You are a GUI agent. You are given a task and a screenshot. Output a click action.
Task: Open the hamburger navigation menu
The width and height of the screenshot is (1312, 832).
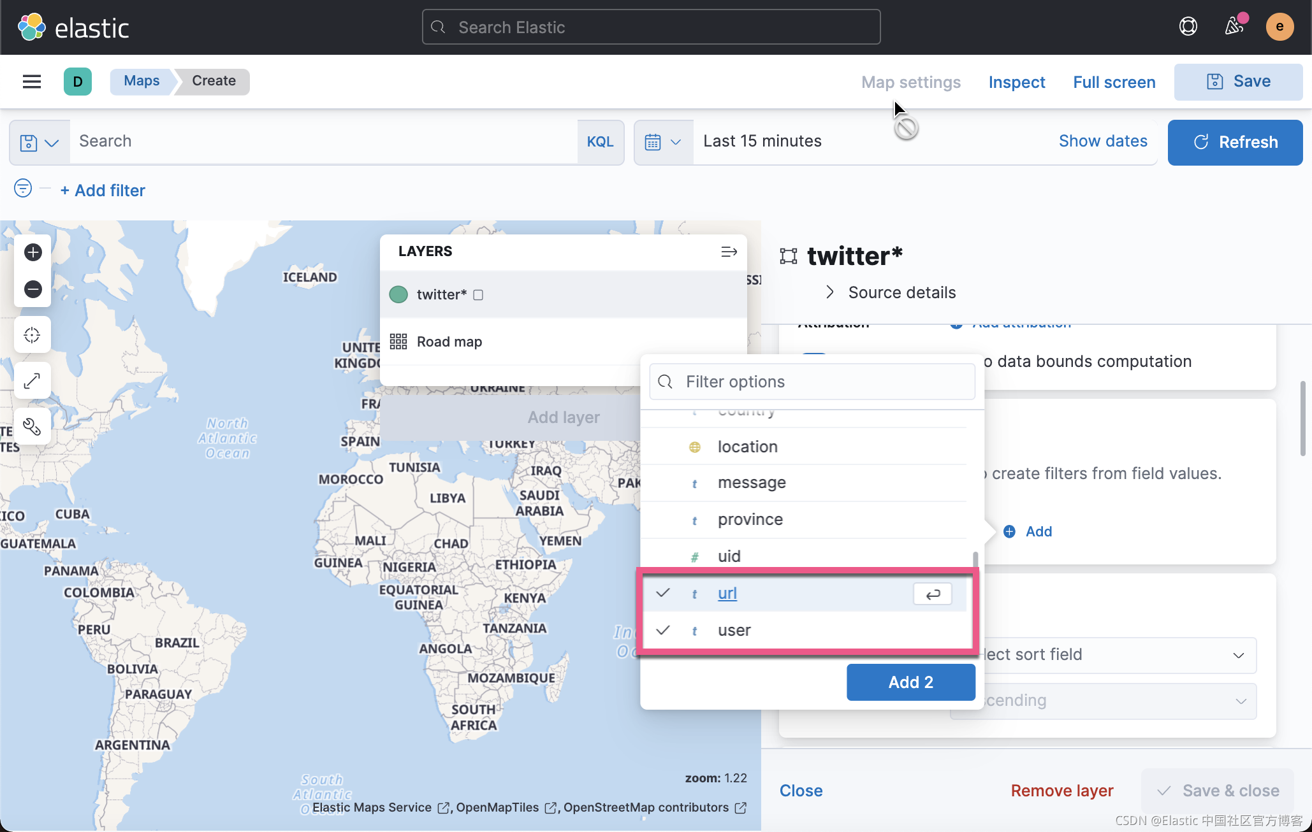click(32, 82)
